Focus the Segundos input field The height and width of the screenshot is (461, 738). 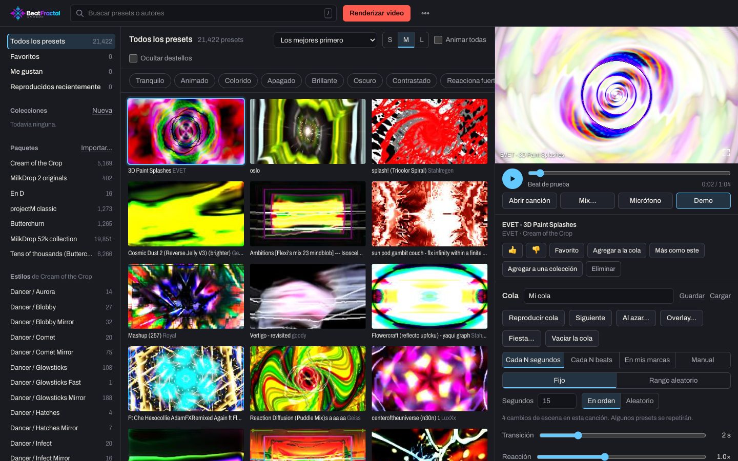coord(557,401)
